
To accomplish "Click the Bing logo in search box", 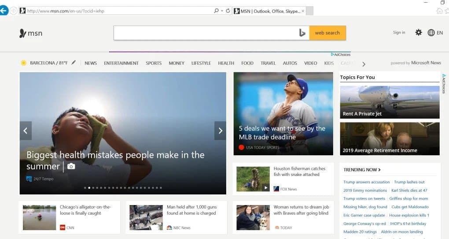I will pyautogui.click(x=302, y=33).
